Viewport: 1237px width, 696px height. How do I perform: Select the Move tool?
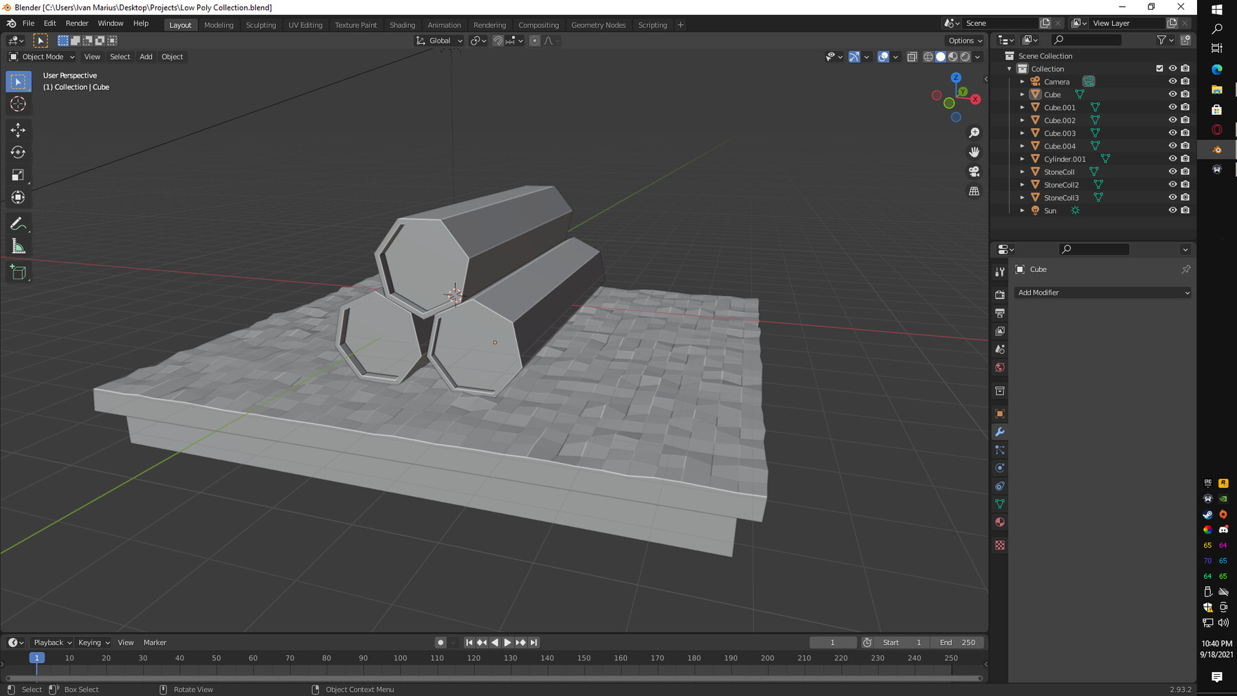pyautogui.click(x=19, y=129)
